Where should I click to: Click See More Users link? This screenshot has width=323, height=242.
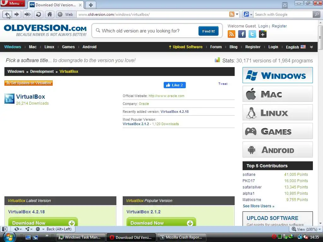(x=259, y=206)
